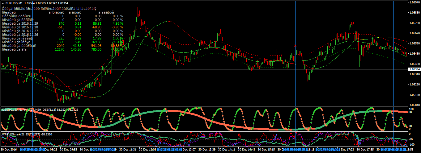Screen dimensions: 421x153
Task: Click the highlighted 2016.12.30 17:08 time label
Action: [x=329, y=149]
